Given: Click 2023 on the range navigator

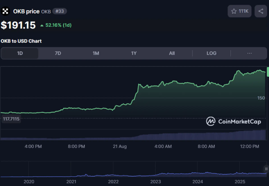Looking at the screenshot, I should pyautogui.click(x=156, y=182).
